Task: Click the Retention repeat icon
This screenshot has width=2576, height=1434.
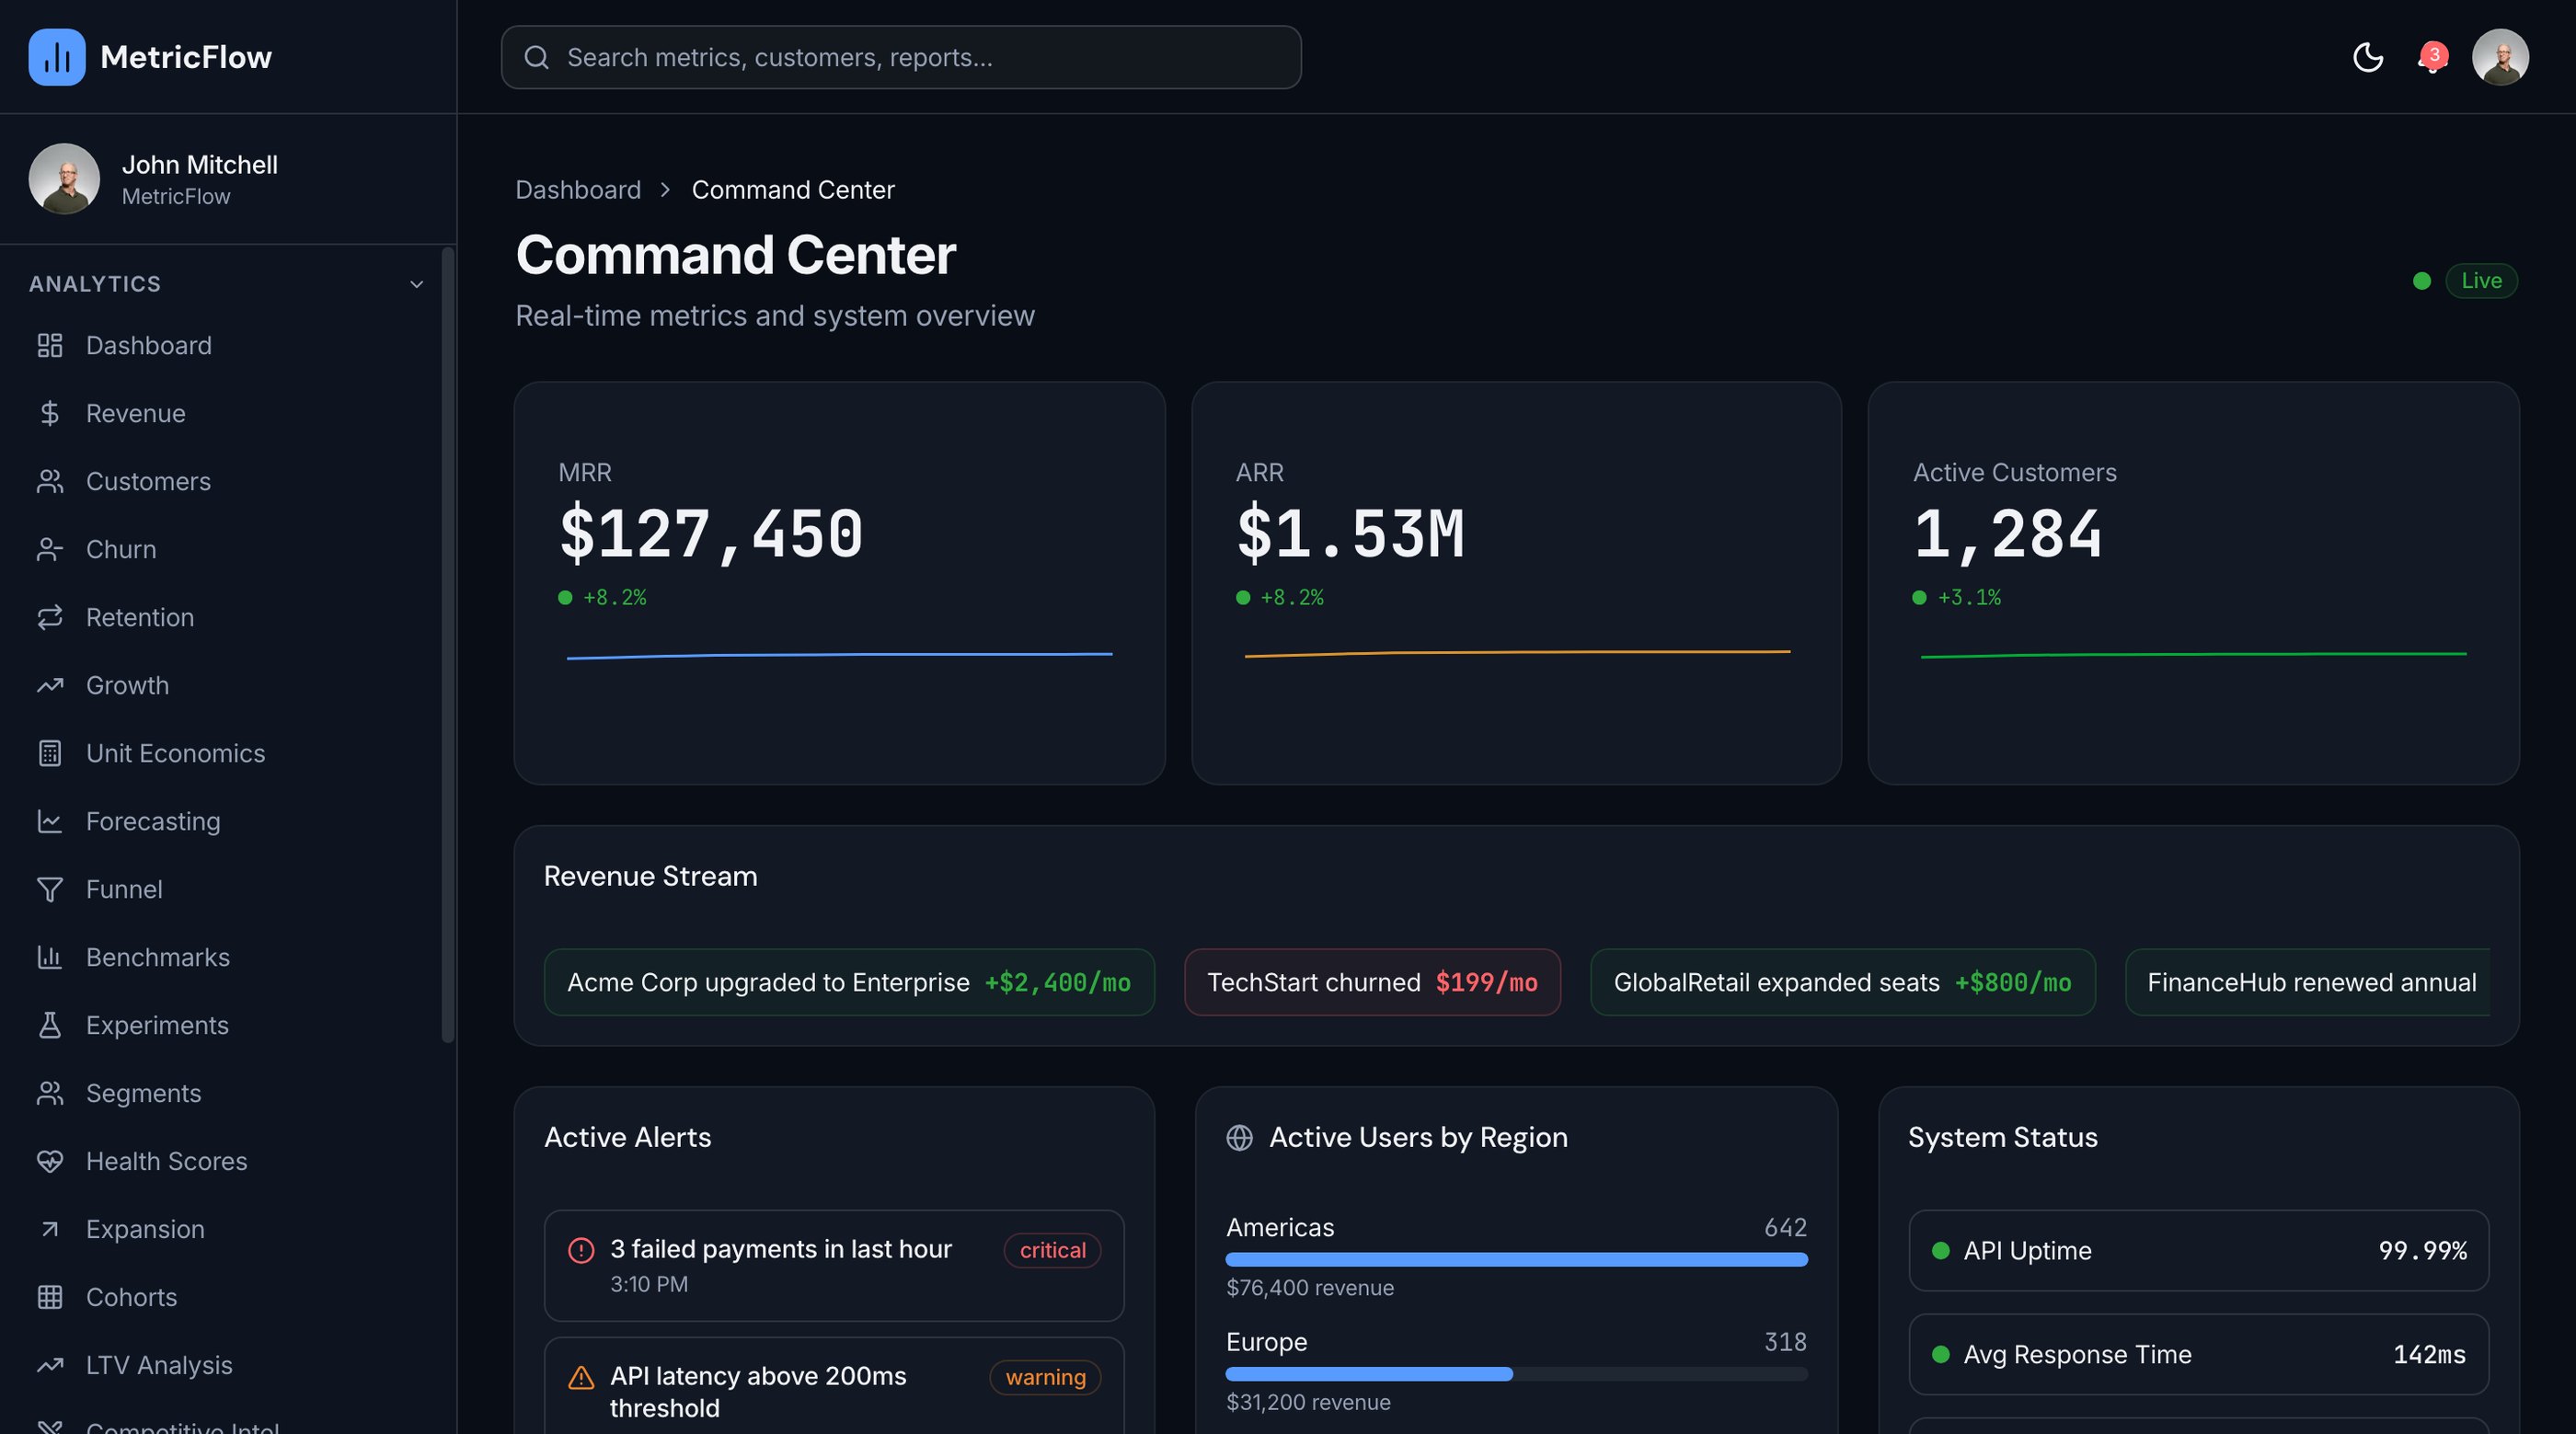Action: [50, 618]
